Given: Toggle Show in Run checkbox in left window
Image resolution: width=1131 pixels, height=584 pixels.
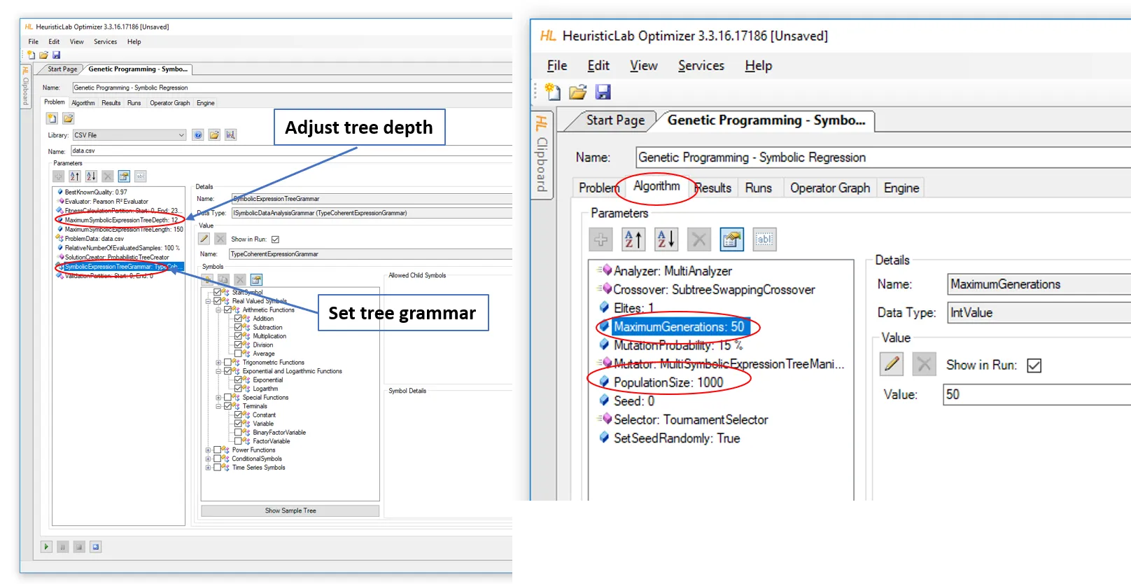Looking at the screenshot, I should point(275,239).
